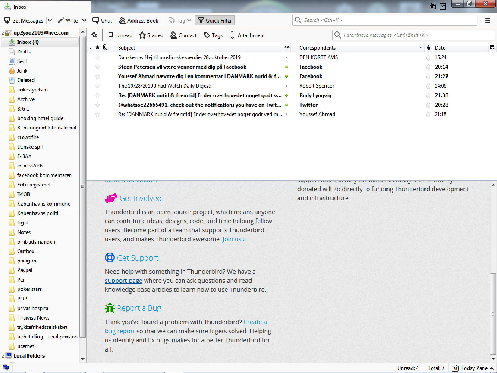Open the Calendar tab icon

(433, 7)
